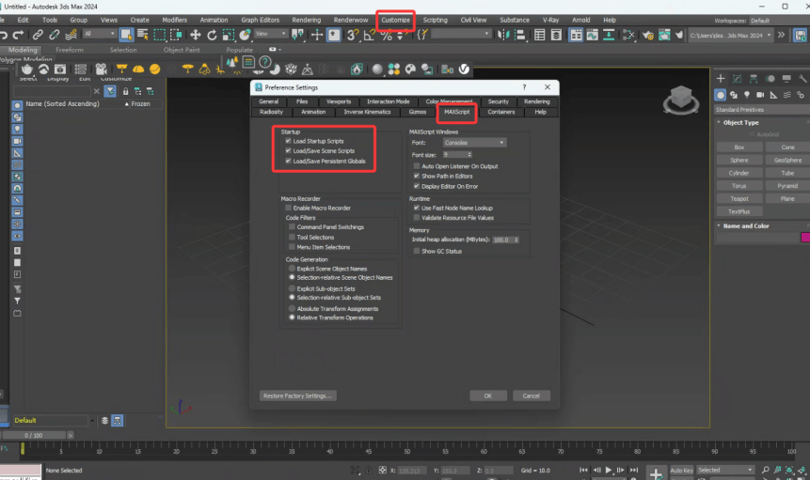810x480 pixels.
Task: Click the OK button in Preference Settings
Action: pyautogui.click(x=487, y=396)
